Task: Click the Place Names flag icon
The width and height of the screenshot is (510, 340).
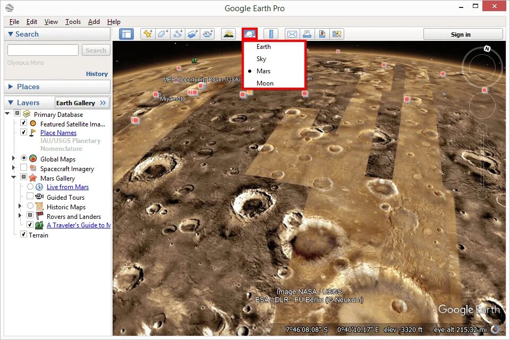Action: pyautogui.click(x=33, y=132)
